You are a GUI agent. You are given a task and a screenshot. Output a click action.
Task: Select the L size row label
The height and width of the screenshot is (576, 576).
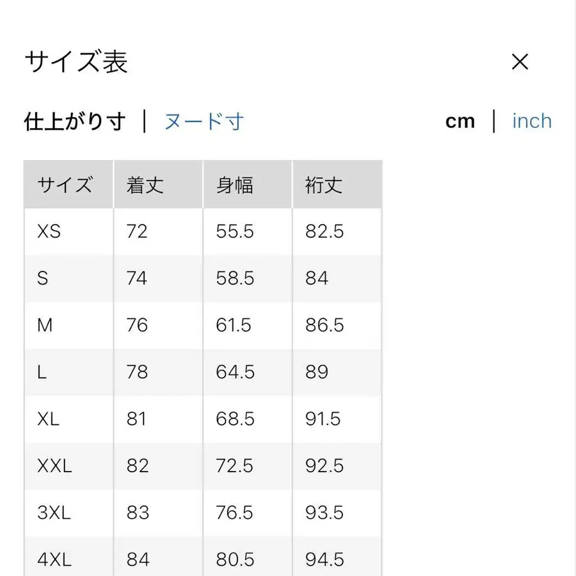[42, 372]
